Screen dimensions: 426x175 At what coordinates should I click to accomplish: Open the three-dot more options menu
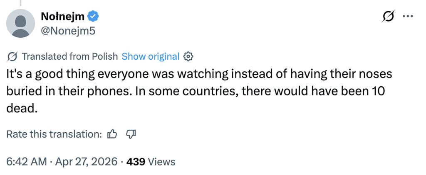tap(408, 16)
